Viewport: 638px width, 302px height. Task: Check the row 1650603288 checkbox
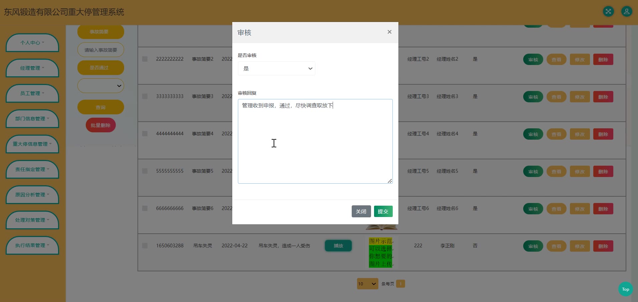click(x=145, y=246)
